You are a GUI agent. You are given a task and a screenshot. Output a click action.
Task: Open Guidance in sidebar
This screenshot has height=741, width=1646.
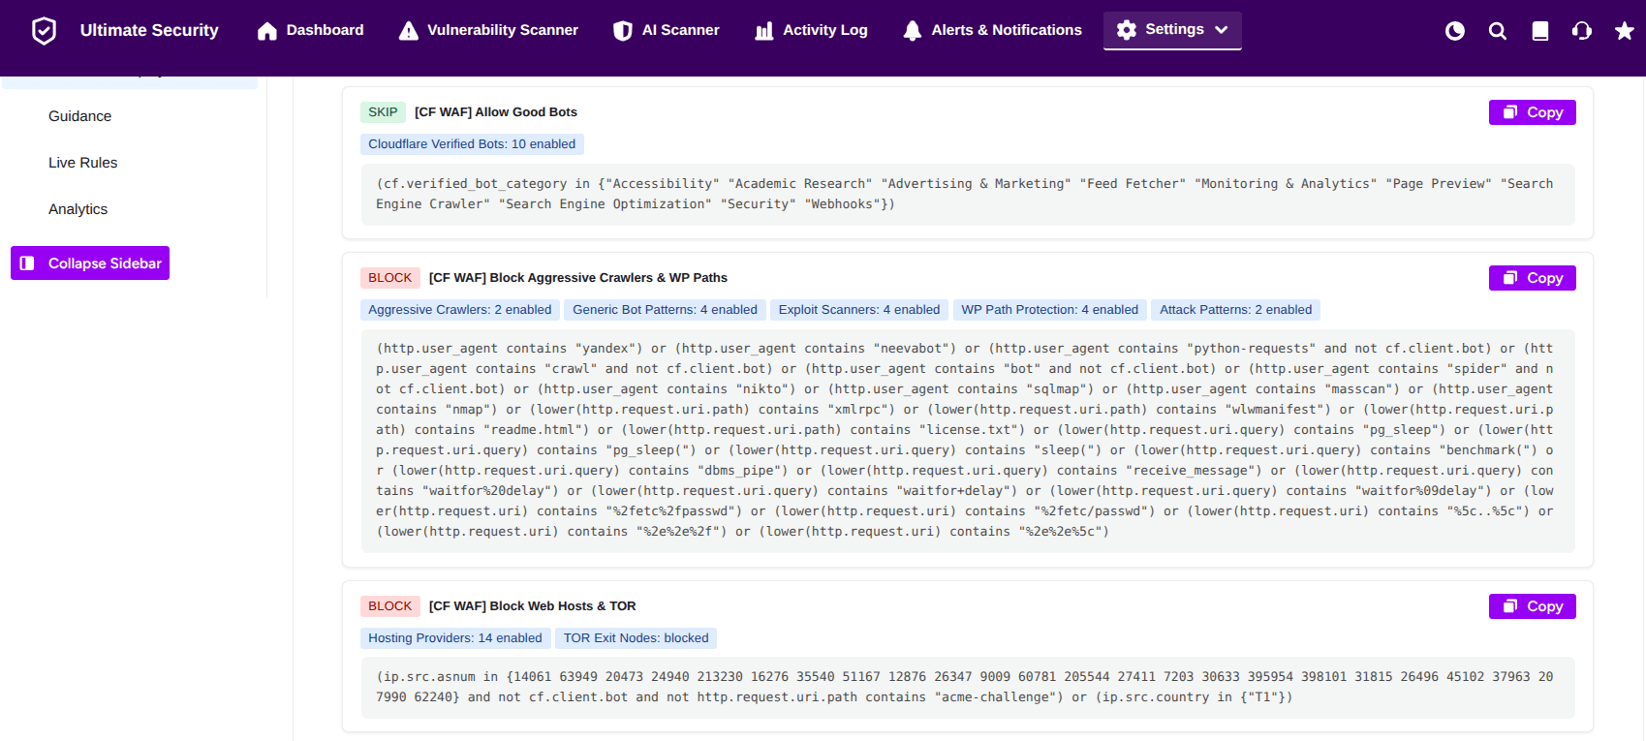pos(80,116)
